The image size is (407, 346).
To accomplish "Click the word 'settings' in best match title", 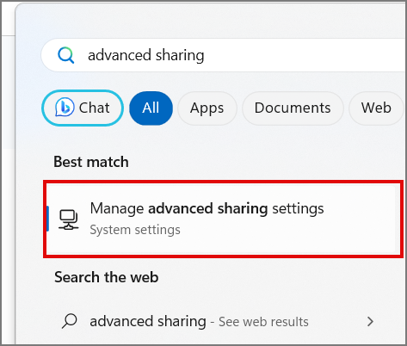I will click(x=298, y=208).
